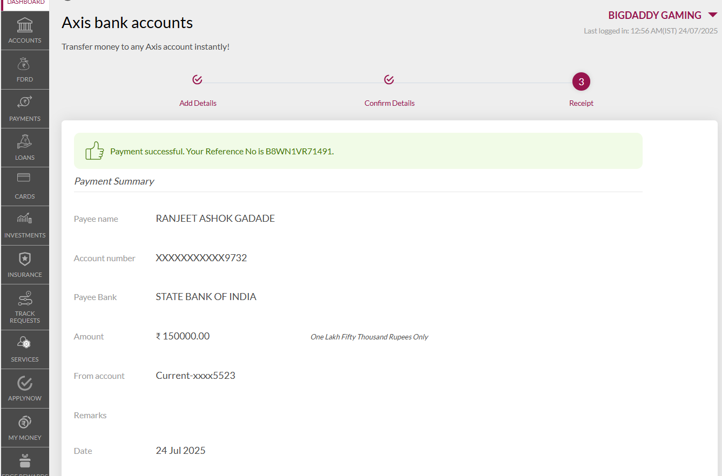
Task: Click the Confirm Details step label
Action: [389, 103]
